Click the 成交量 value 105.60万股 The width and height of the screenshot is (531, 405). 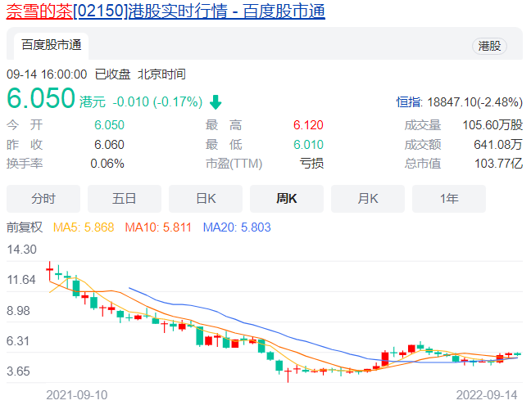492,125
